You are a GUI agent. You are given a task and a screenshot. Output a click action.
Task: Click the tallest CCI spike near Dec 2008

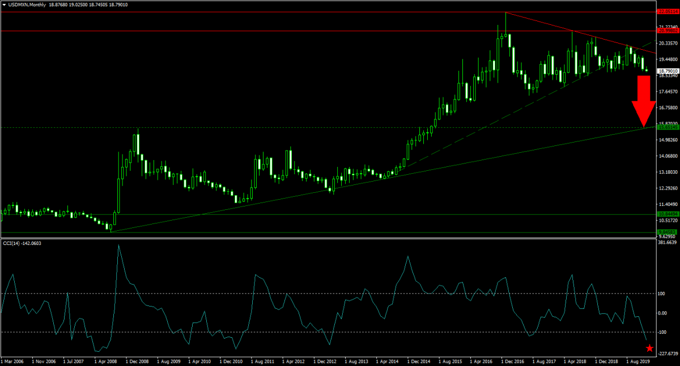(x=118, y=246)
